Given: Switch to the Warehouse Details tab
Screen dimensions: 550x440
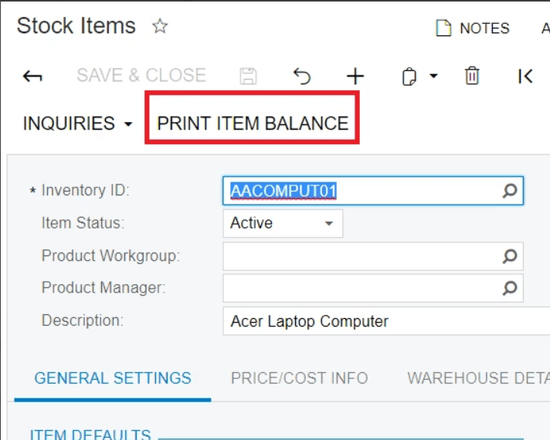Looking at the screenshot, I should (478, 378).
